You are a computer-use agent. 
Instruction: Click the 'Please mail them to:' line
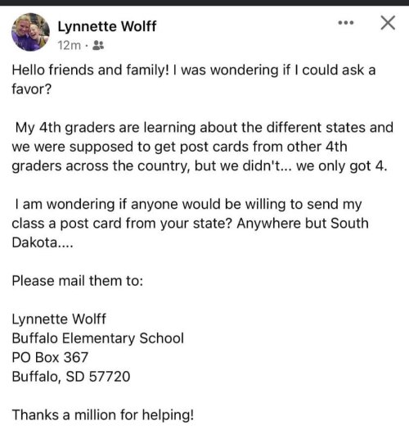77,281
